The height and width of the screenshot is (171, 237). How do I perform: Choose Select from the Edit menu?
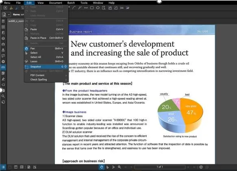(46, 53)
